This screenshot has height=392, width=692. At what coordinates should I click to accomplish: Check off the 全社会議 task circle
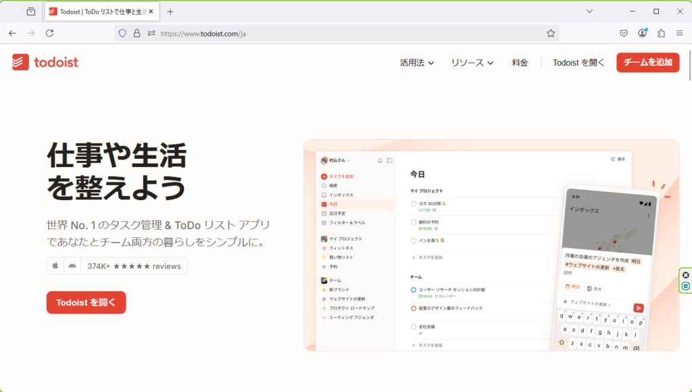coord(414,326)
